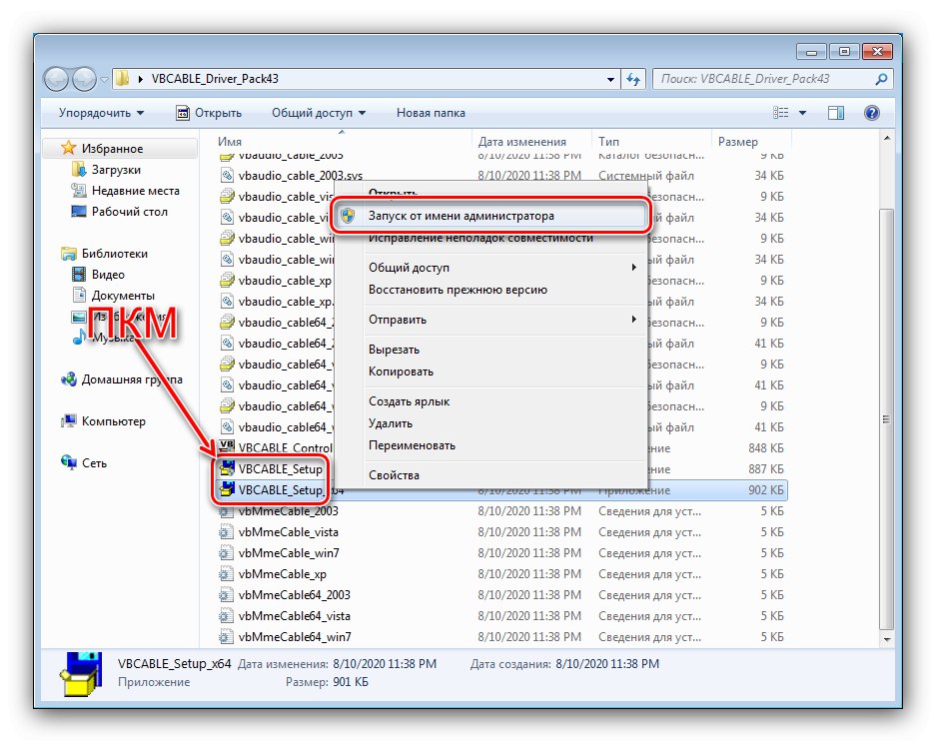The width and height of the screenshot is (936, 742).
Task: Click the folder icon in the address bar
Action: click(123, 79)
